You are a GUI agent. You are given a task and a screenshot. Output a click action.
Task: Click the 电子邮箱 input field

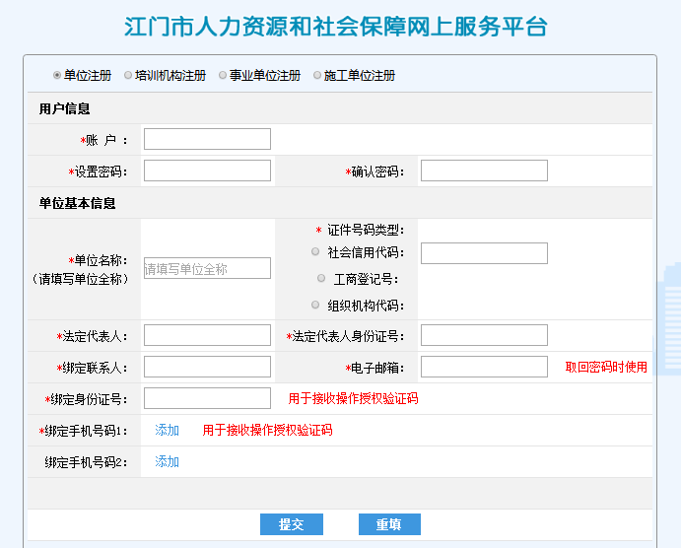click(x=484, y=367)
